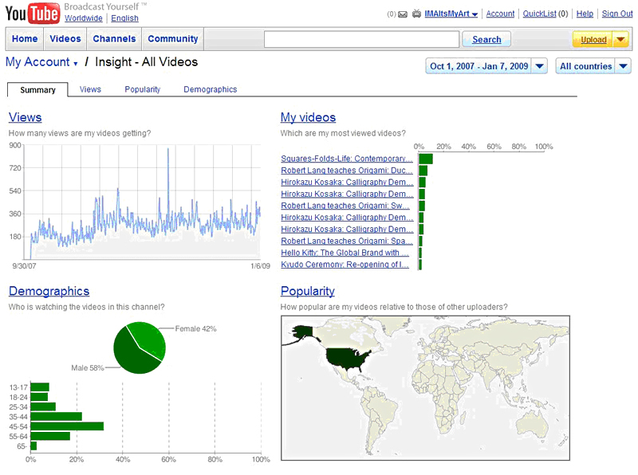Viewport: 638px width, 475px height.
Task: Click the yellow Upload button
Action: (x=593, y=39)
